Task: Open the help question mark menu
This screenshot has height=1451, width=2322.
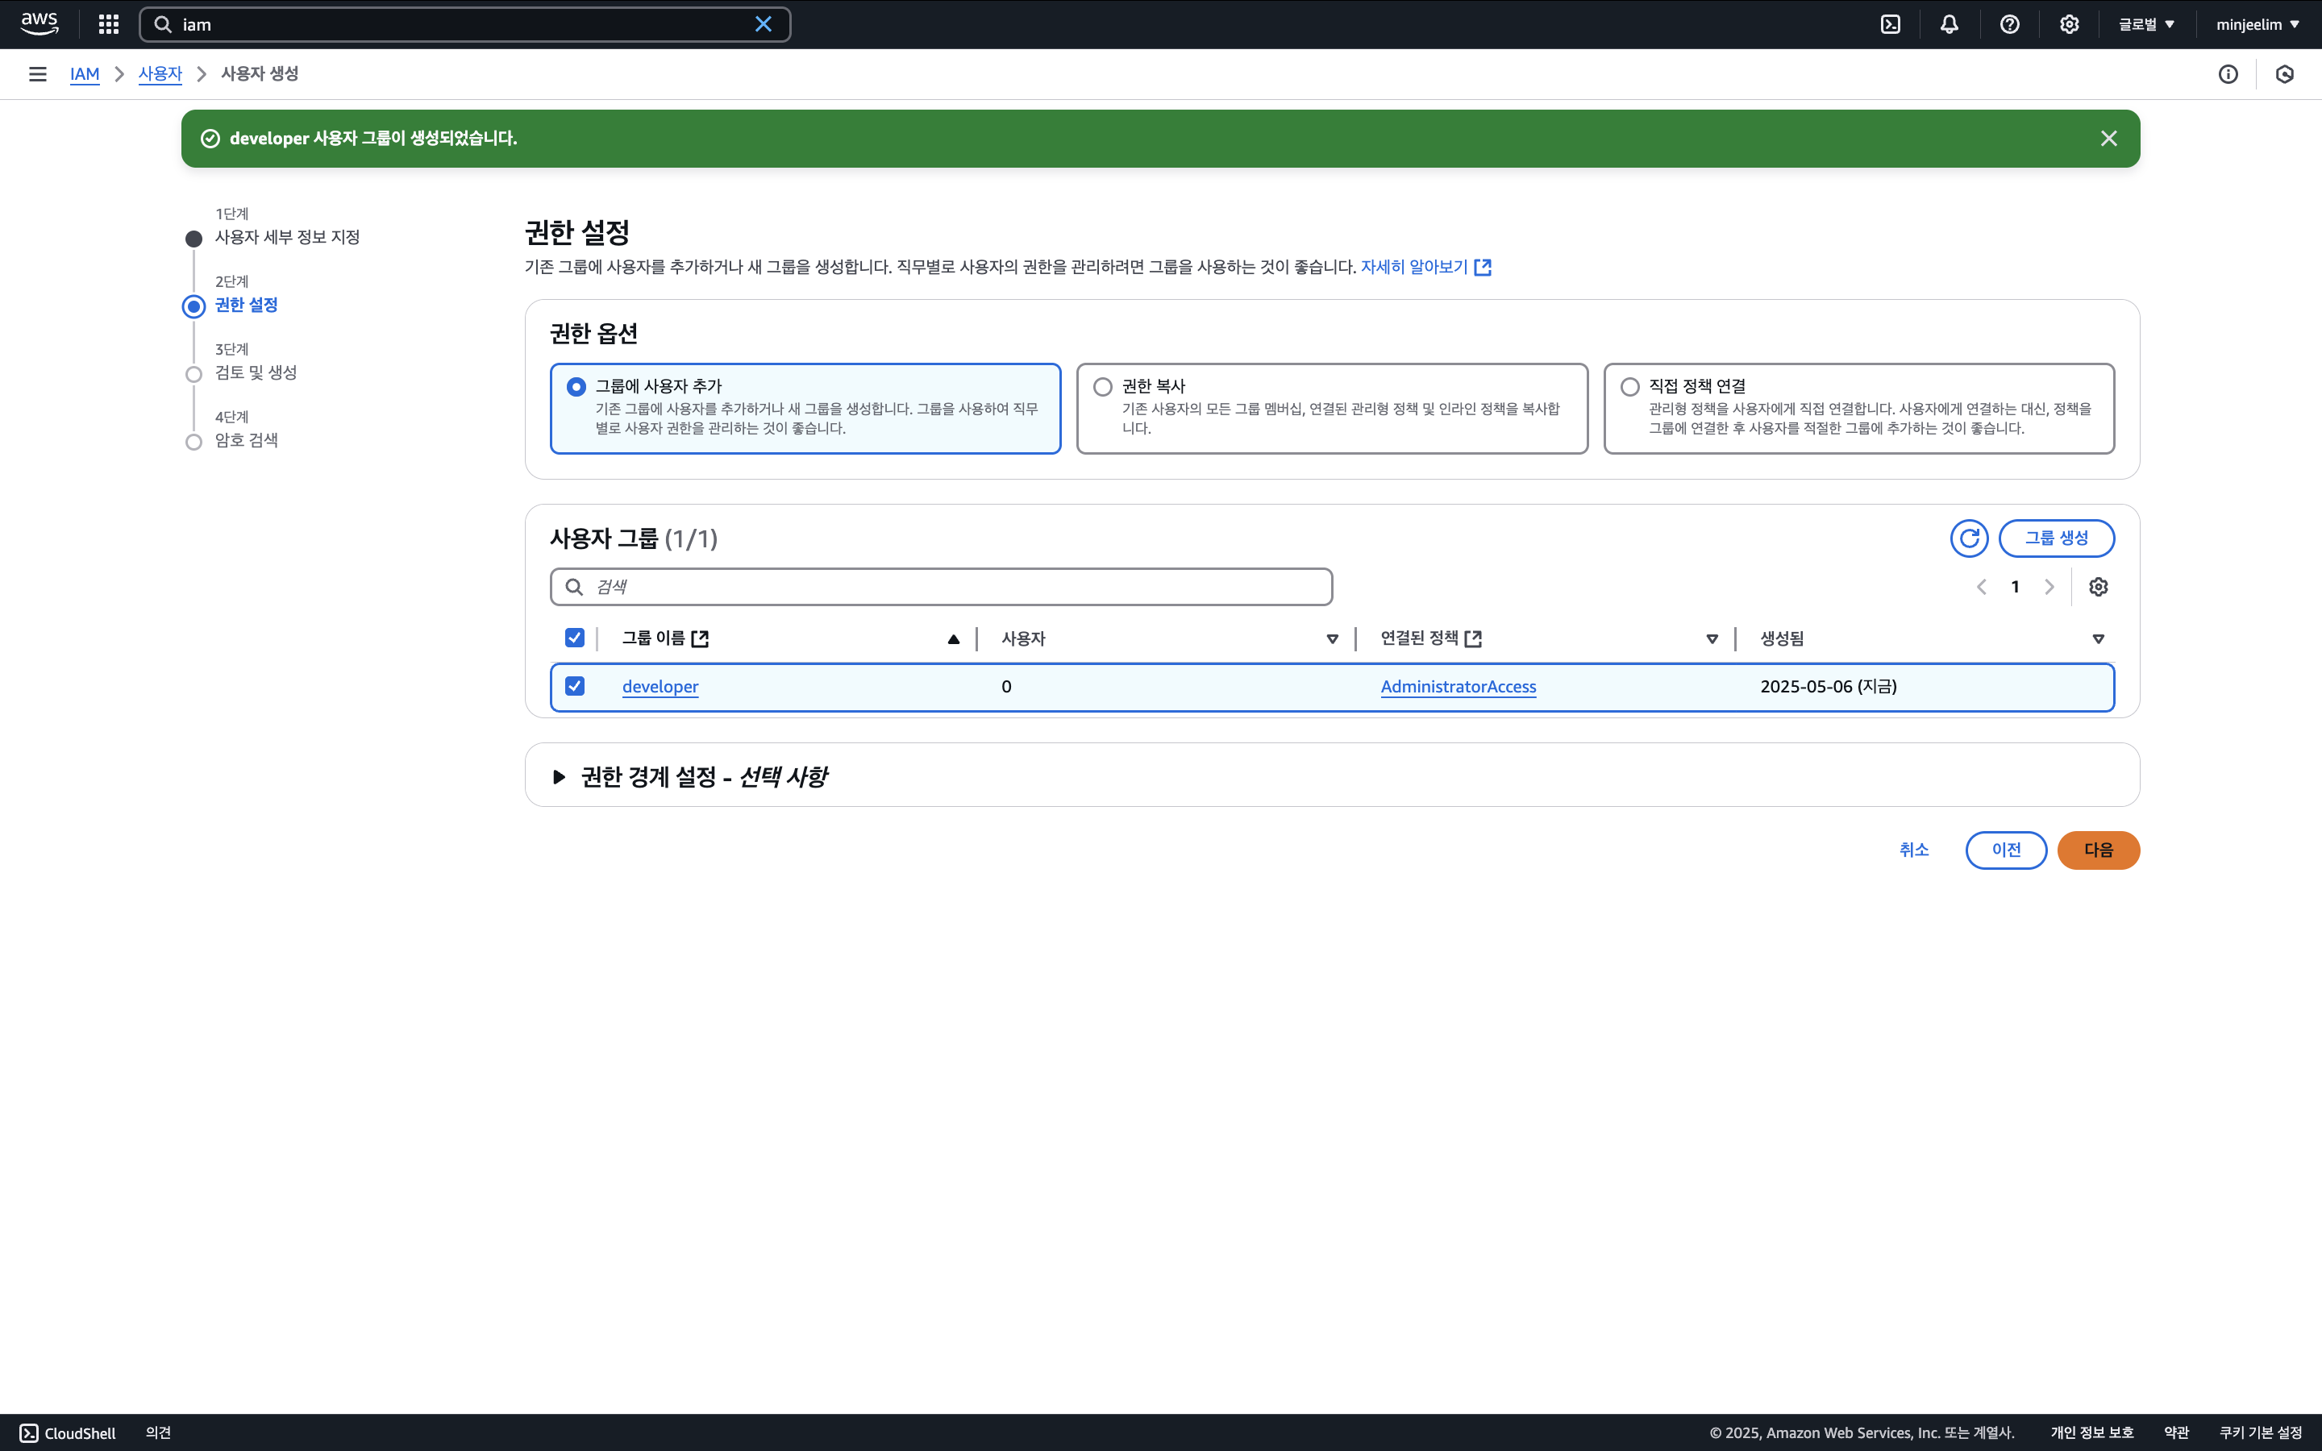Action: click(2009, 24)
